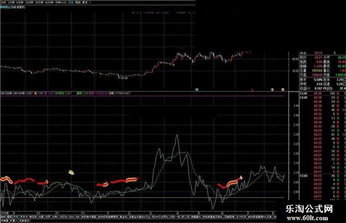Select the 5分钟 period tab
Image resolution: width=346 pixels, height=223 pixels.
click(x=19, y=3)
